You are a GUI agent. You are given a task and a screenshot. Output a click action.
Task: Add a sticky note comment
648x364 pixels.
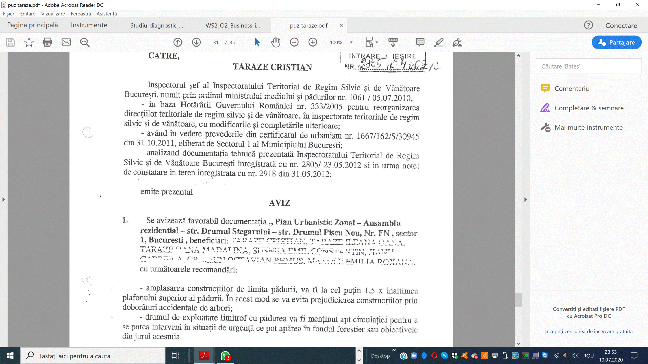(420, 42)
